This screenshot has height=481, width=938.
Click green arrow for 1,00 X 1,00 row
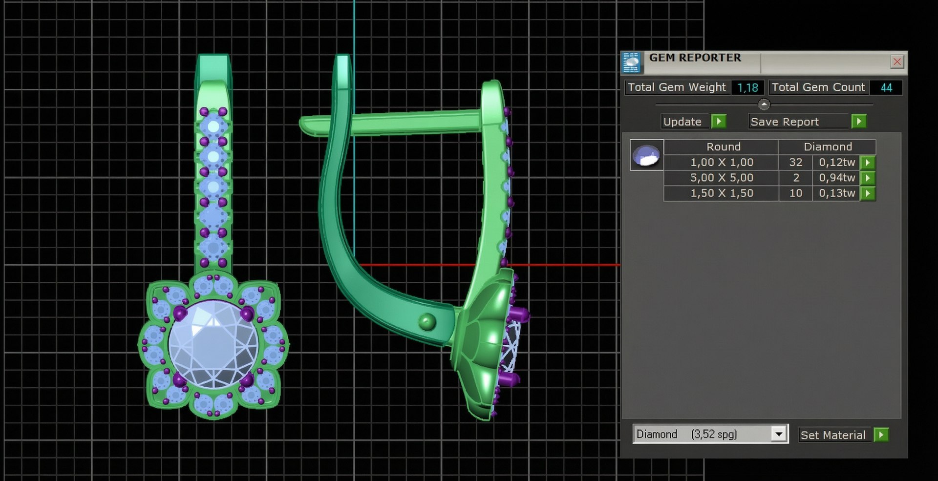(868, 162)
